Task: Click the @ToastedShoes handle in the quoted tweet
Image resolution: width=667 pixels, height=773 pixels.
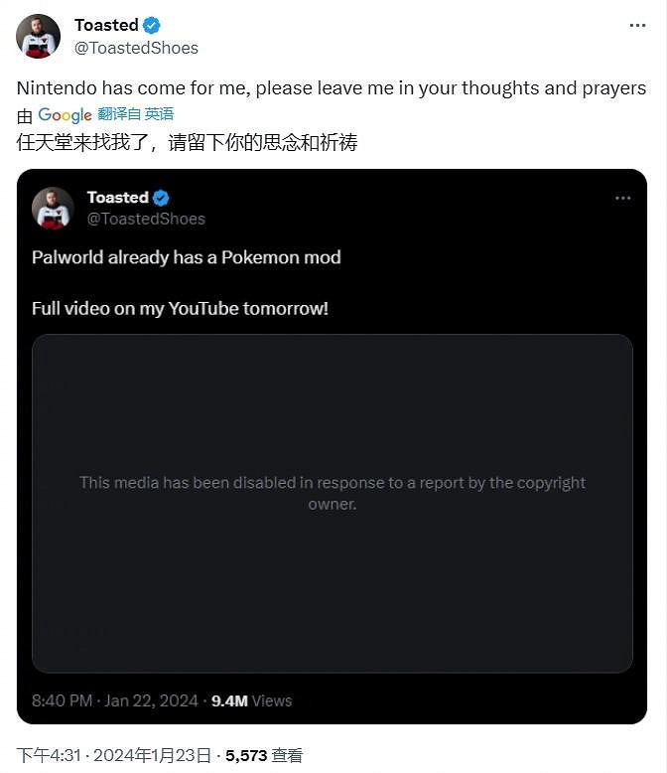Action: (x=146, y=219)
